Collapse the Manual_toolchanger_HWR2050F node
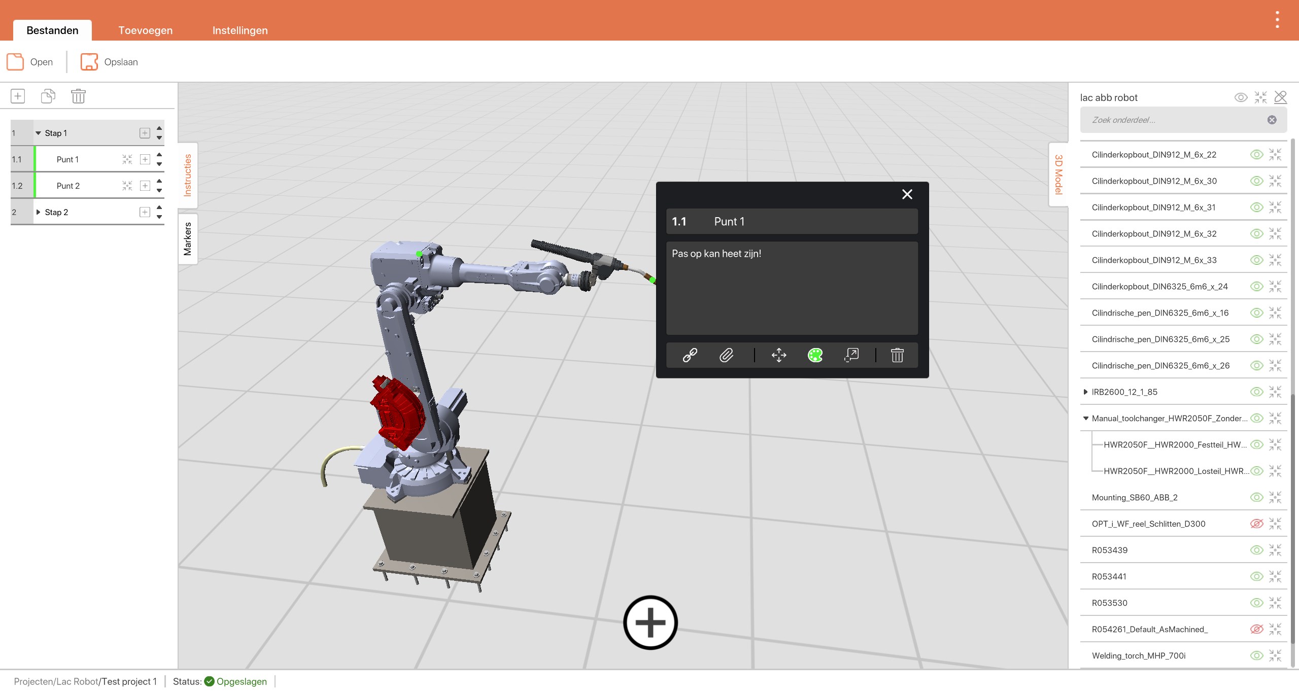 (1085, 418)
